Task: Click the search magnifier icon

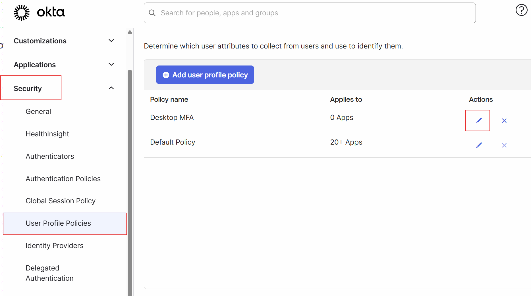Action: tap(152, 13)
